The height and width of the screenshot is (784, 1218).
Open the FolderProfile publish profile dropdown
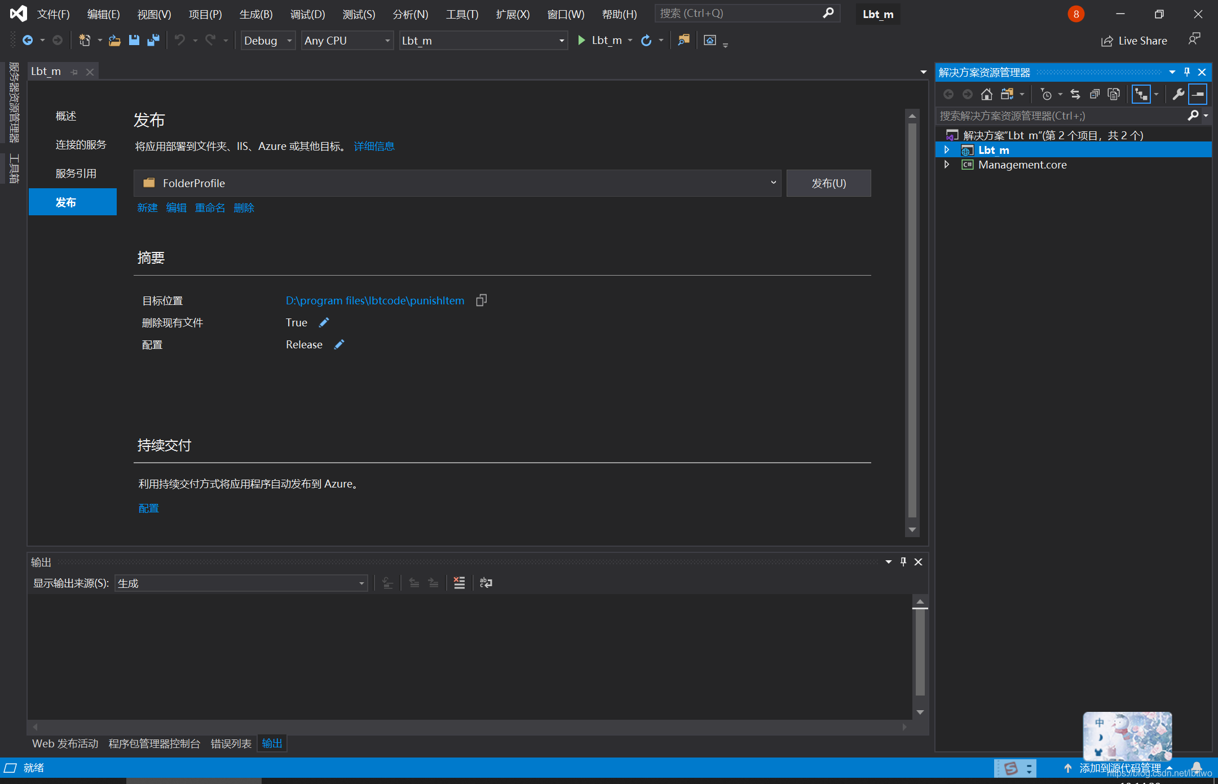tap(457, 183)
